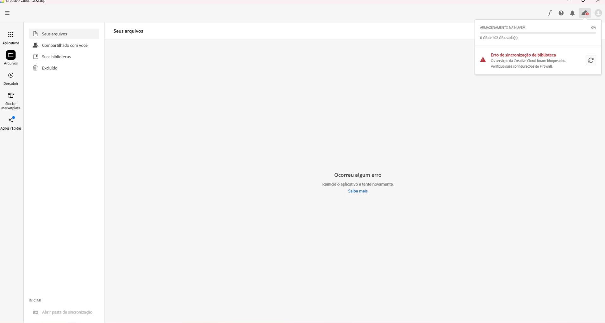Screen dimensions: 605x323
Task: Click the cloud storage progress bar
Action: point(538,33)
